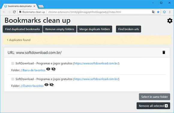Go forward to the next page
The height and width of the screenshot is (113, 174).
(x=9, y=12)
